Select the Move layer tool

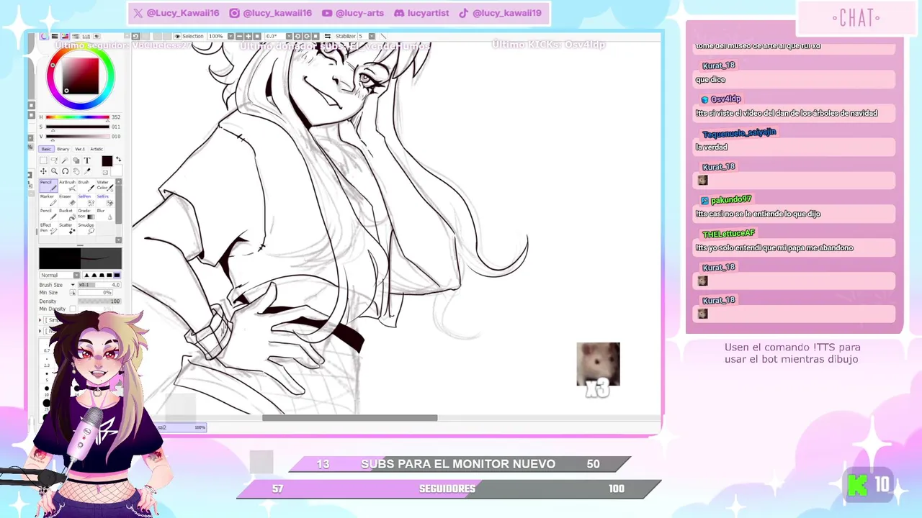coord(43,171)
